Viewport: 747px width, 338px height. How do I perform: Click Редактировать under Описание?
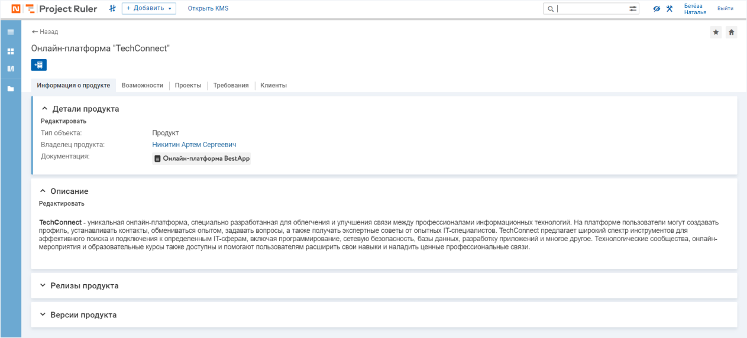(62, 203)
